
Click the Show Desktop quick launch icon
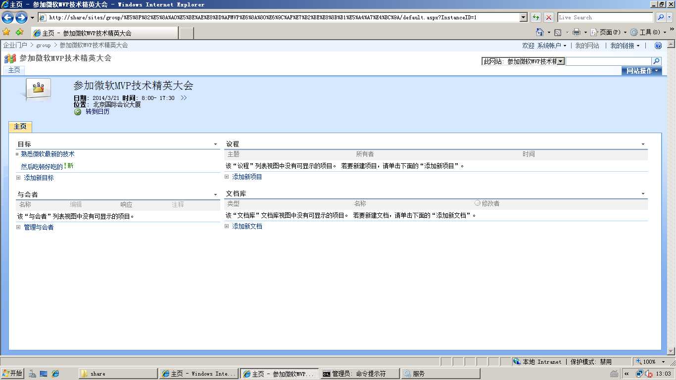[44, 374]
